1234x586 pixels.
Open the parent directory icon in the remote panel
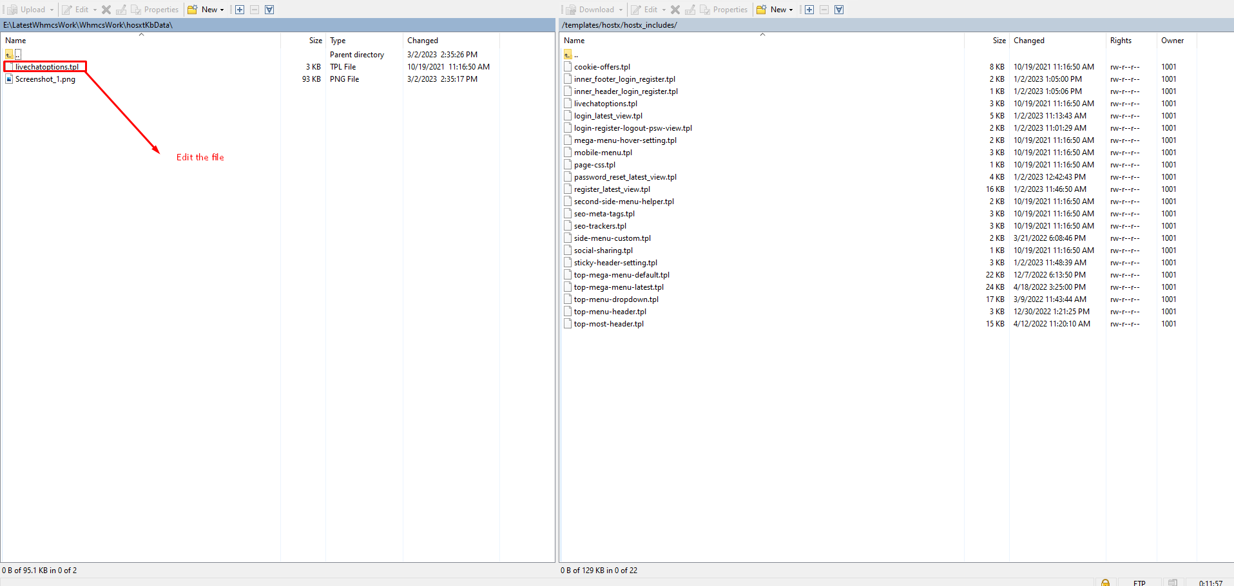click(568, 55)
